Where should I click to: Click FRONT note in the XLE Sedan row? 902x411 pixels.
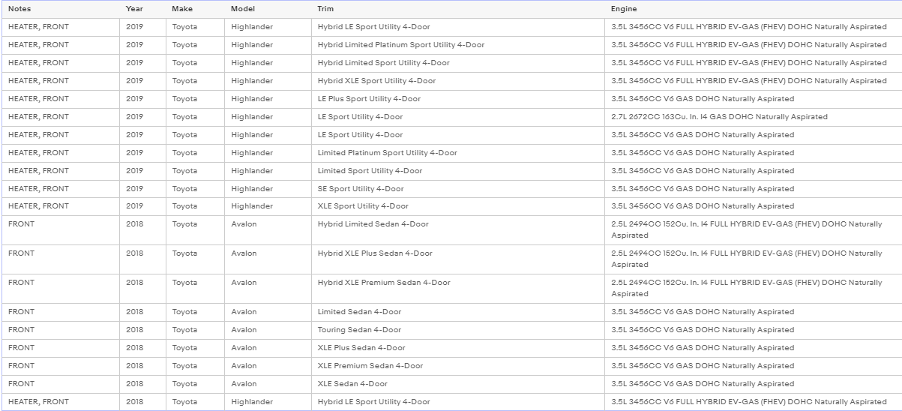coord(21,384)
